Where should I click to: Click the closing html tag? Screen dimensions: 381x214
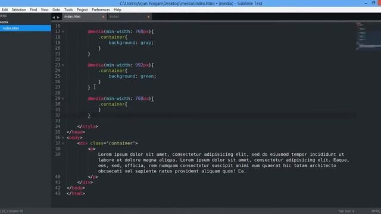(76, 193)
